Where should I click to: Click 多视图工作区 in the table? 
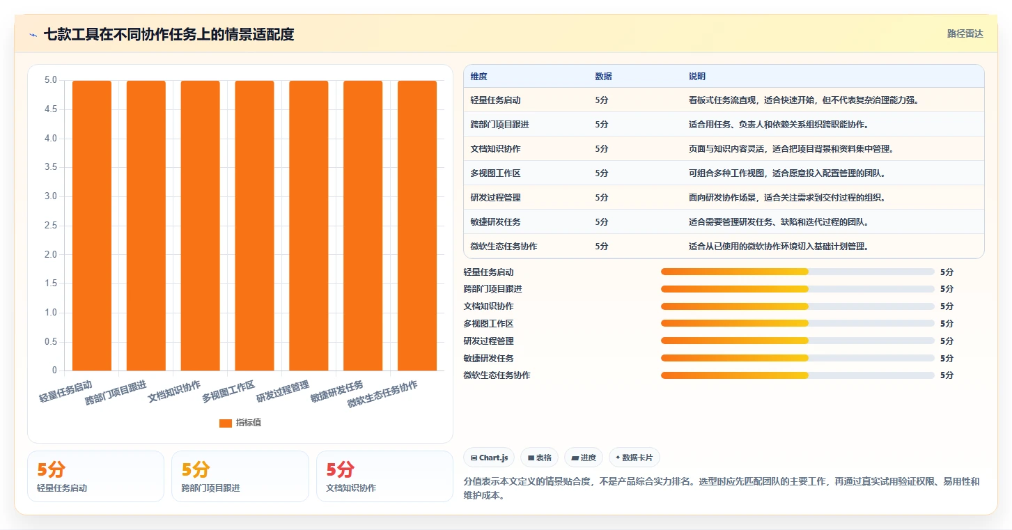point(496,173)
